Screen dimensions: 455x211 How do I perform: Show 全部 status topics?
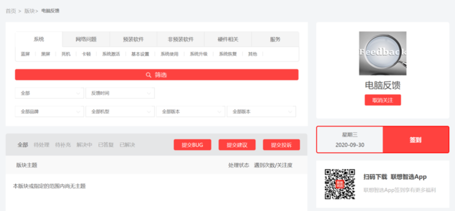pyautogui.click(x=23, y=145)
